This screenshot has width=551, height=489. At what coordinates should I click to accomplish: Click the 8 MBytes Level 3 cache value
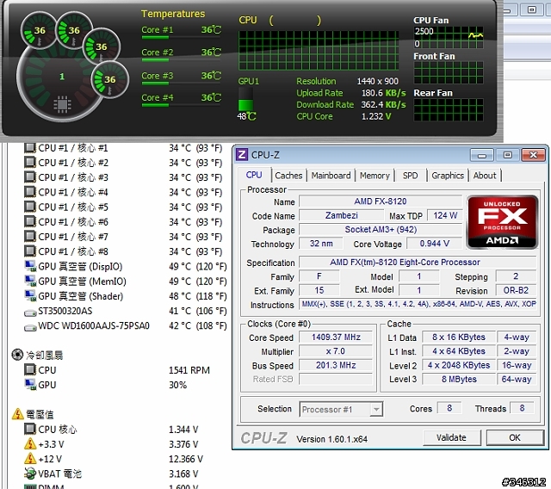coord(459,380)
